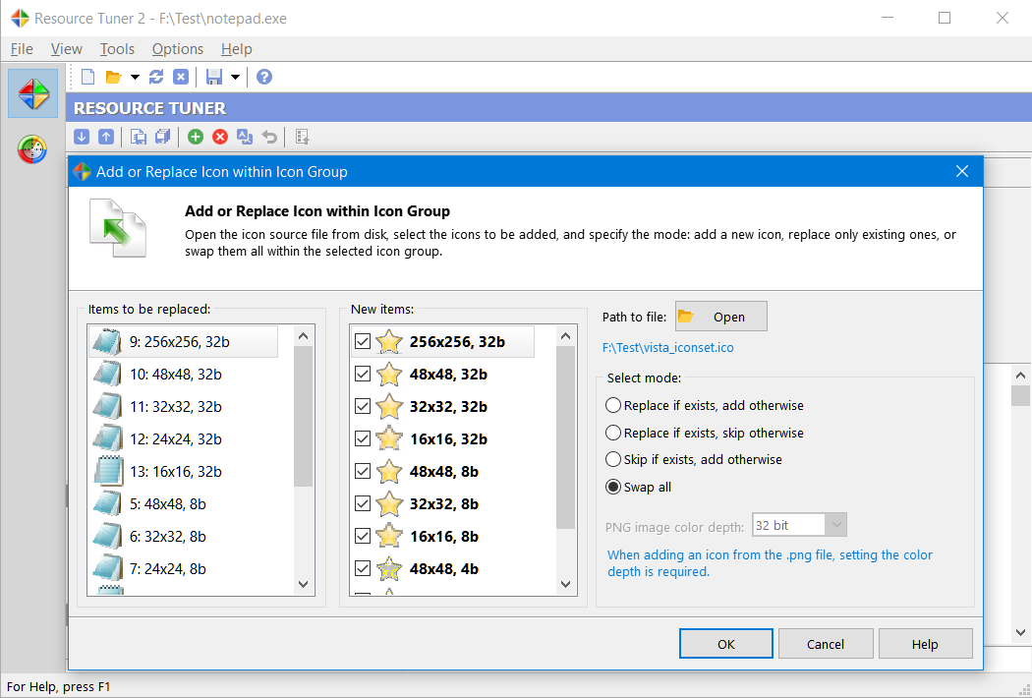
Task: Click the Open button next to 'Path to file'
Action: click(720, 317)
